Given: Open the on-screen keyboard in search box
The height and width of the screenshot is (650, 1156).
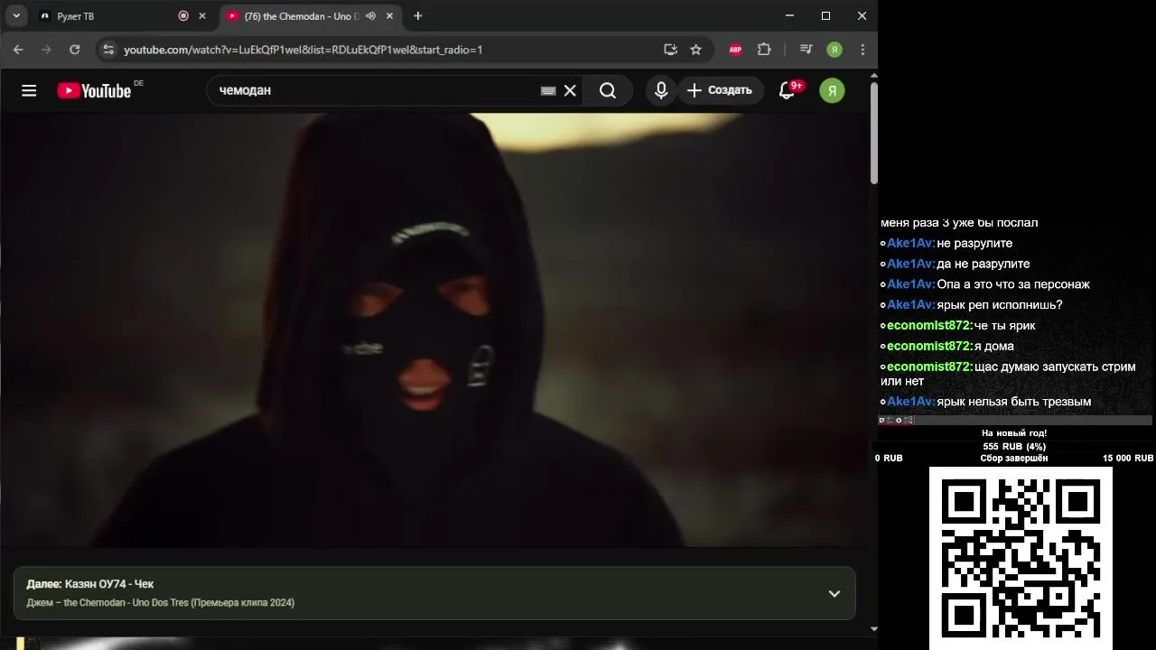Looking at the screenshot, I should tap(548, 90).
